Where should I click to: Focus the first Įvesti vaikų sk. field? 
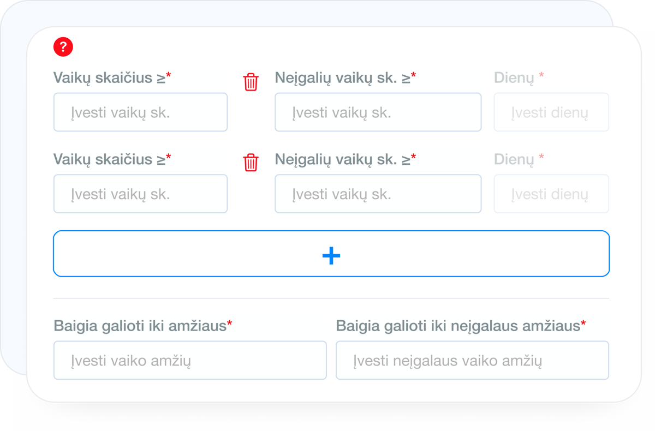tap(140, 112)
